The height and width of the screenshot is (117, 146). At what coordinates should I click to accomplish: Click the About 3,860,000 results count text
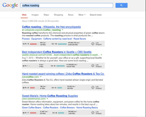tap(40, 21)
